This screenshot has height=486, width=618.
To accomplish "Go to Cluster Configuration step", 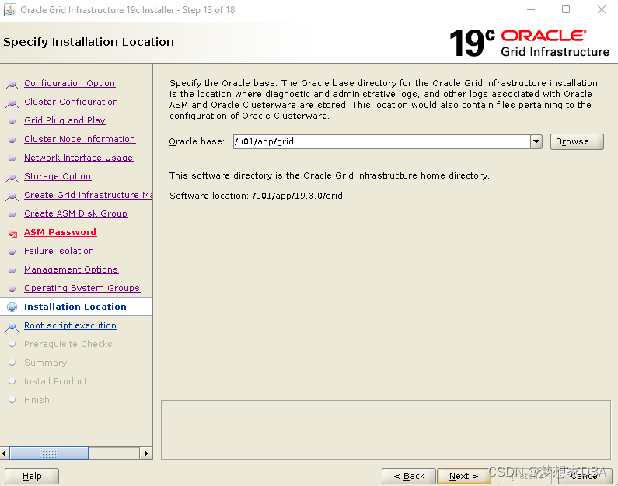I will (x=71, y=102).
